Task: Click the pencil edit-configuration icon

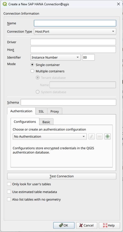Action: point(92,137)
